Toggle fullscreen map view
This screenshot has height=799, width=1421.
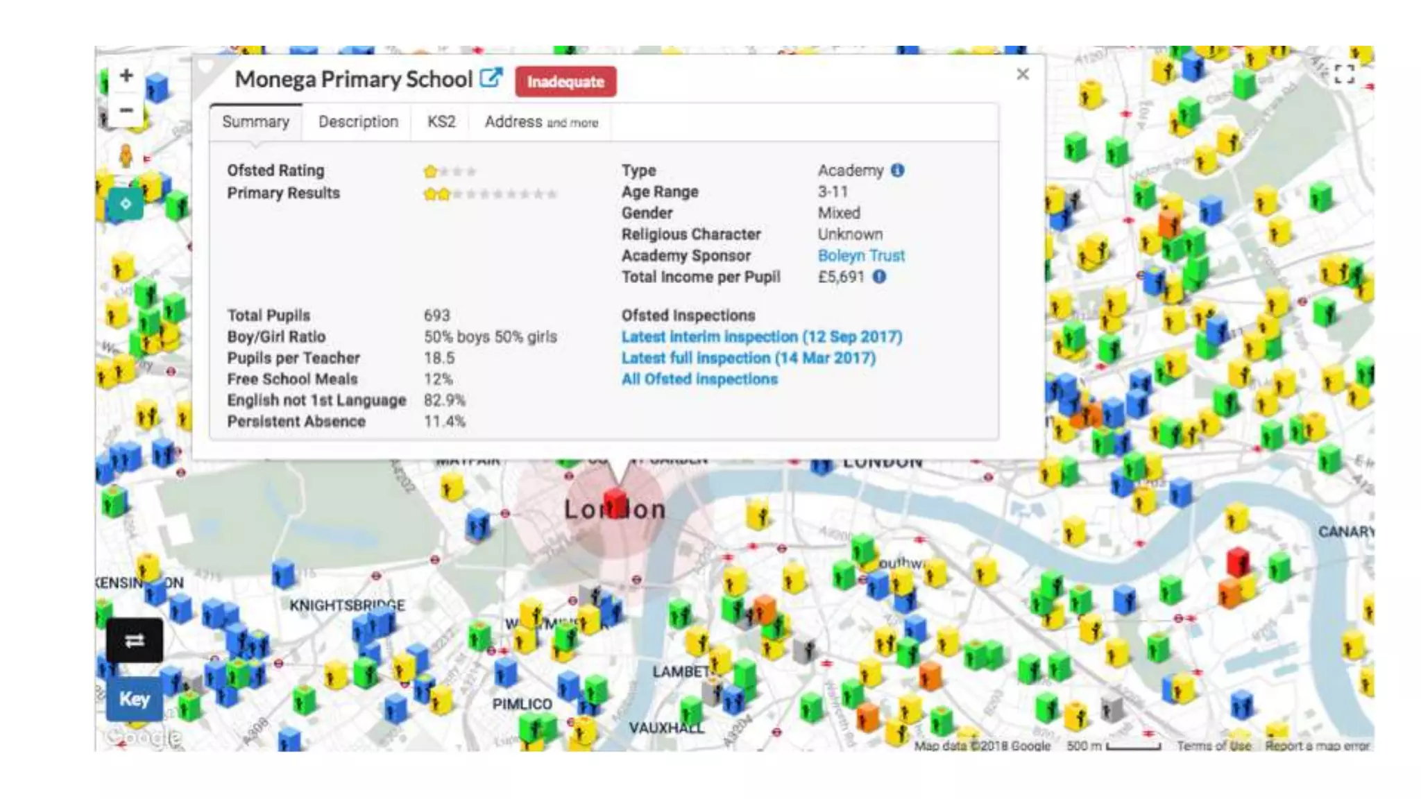(x=1344, y=74)
